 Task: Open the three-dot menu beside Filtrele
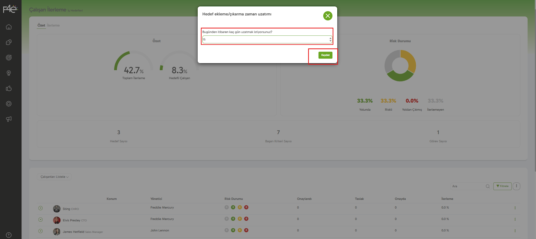pyautogui.click(x=516, y=186)
